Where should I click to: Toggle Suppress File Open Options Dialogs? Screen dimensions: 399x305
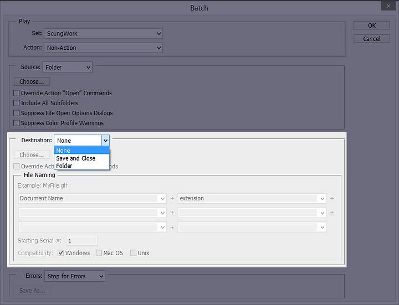(x=16, y=113)
